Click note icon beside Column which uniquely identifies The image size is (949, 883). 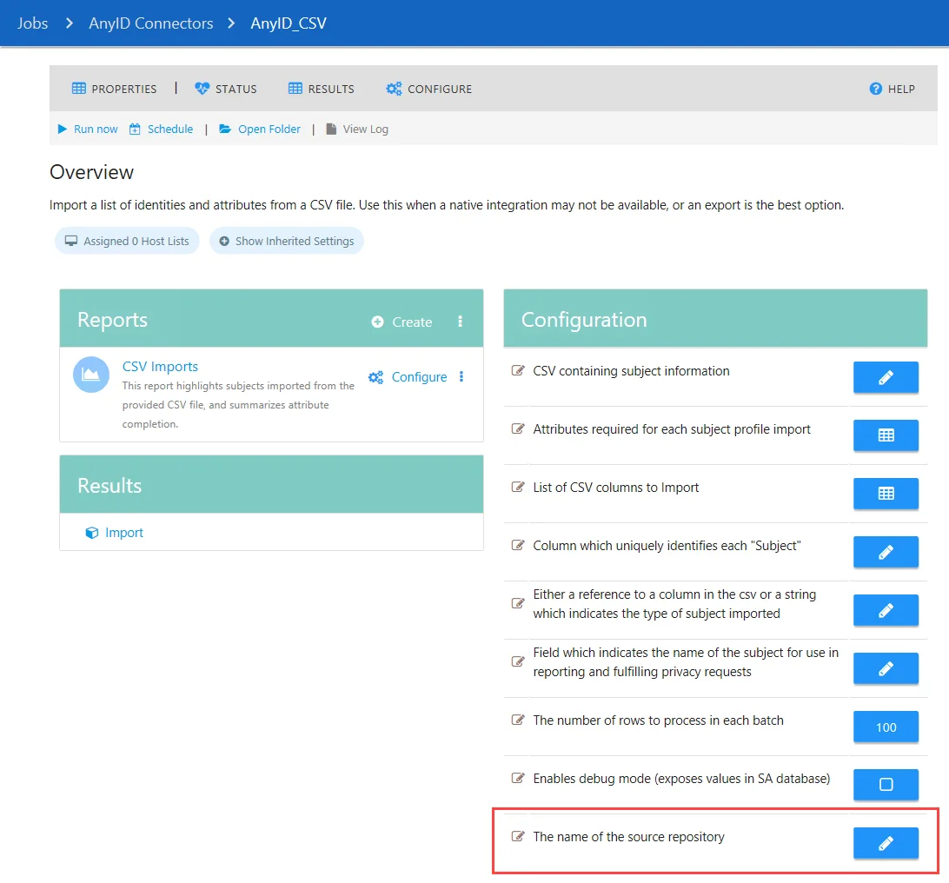517,545
